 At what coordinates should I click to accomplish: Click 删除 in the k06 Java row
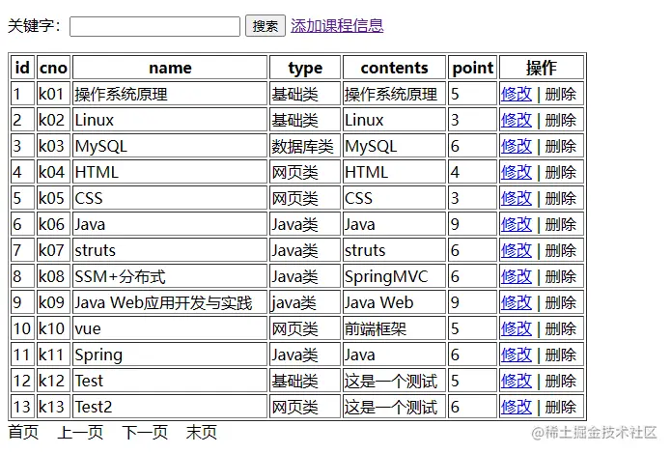[x=561, y=224]
